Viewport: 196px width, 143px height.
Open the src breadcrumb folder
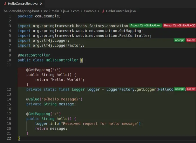45,11
